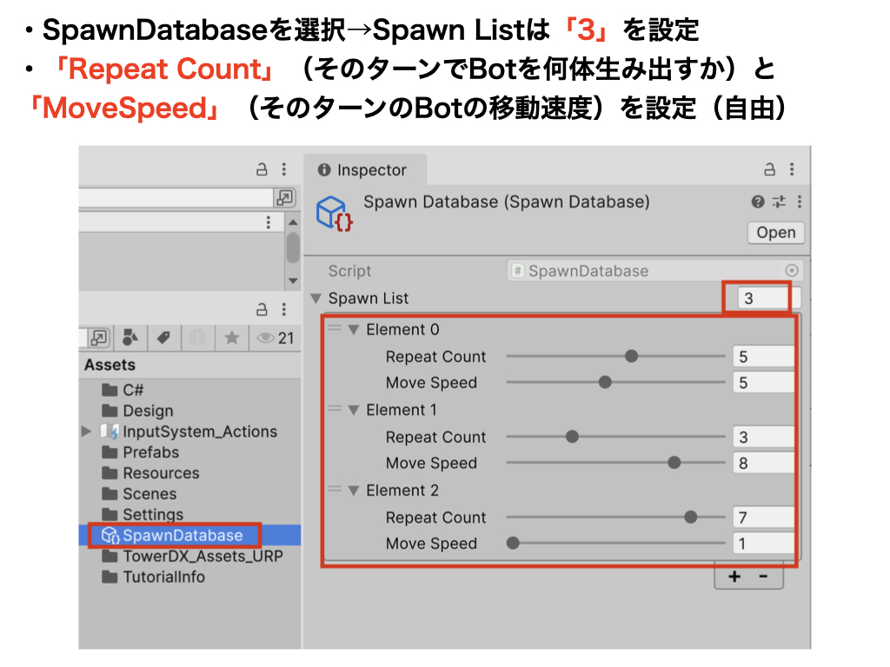The image size is (890, 667).
Task: Select the Prefabs folder
Action: 141,452
